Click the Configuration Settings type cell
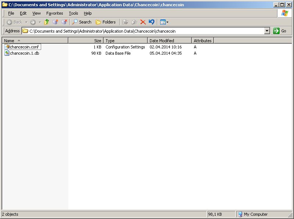Viewport: 294px width, 219px height. point(125,47)
